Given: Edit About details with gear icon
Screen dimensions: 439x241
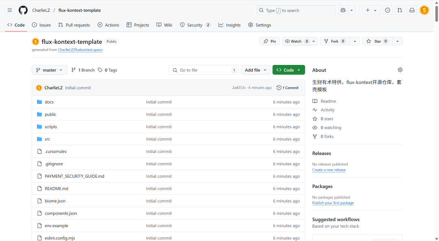Looking at the screenshot, I should 400,70.
